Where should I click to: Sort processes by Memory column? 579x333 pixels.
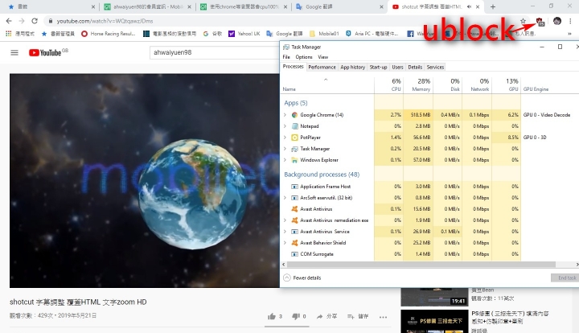point(418,84)
